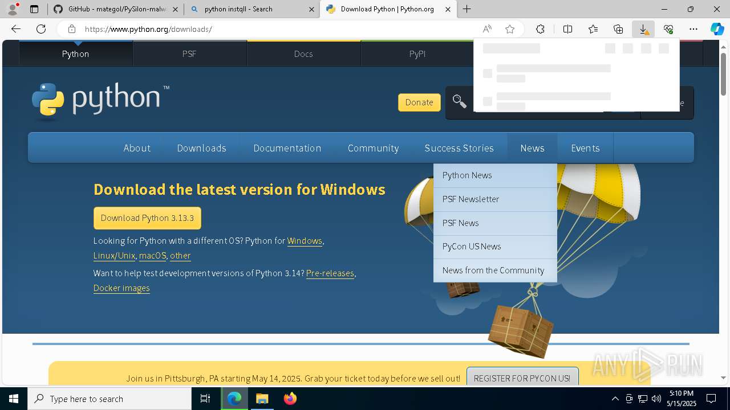Click REGISTER FOR PYCON US! button
The height and width of the screenshot is (410, 730).
[522, 378]
